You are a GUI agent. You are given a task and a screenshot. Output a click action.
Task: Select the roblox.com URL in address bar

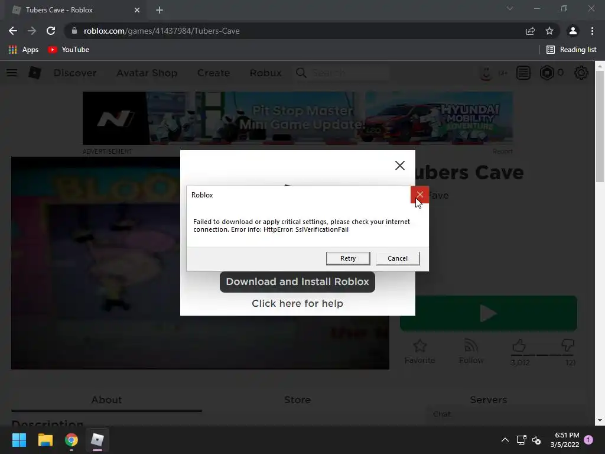click(162, 31)
